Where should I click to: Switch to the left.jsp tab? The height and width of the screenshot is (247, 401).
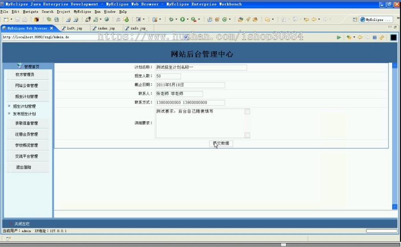click(x=74, y=28)
